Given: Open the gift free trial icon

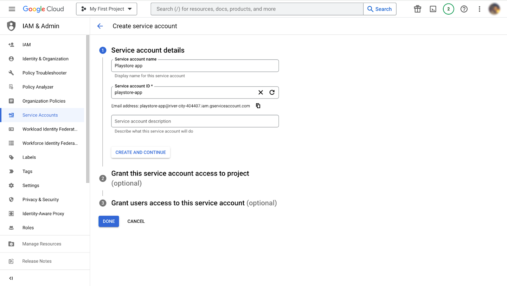Looking at the screenshot, I should tap(417, 9).
